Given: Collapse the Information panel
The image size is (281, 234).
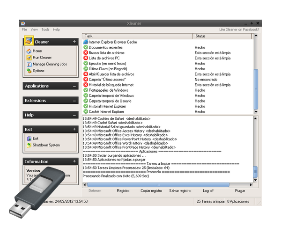Looking at the screenshot, I should tap(74, 161).
